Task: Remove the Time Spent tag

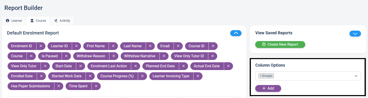Action: coord(96,86)
